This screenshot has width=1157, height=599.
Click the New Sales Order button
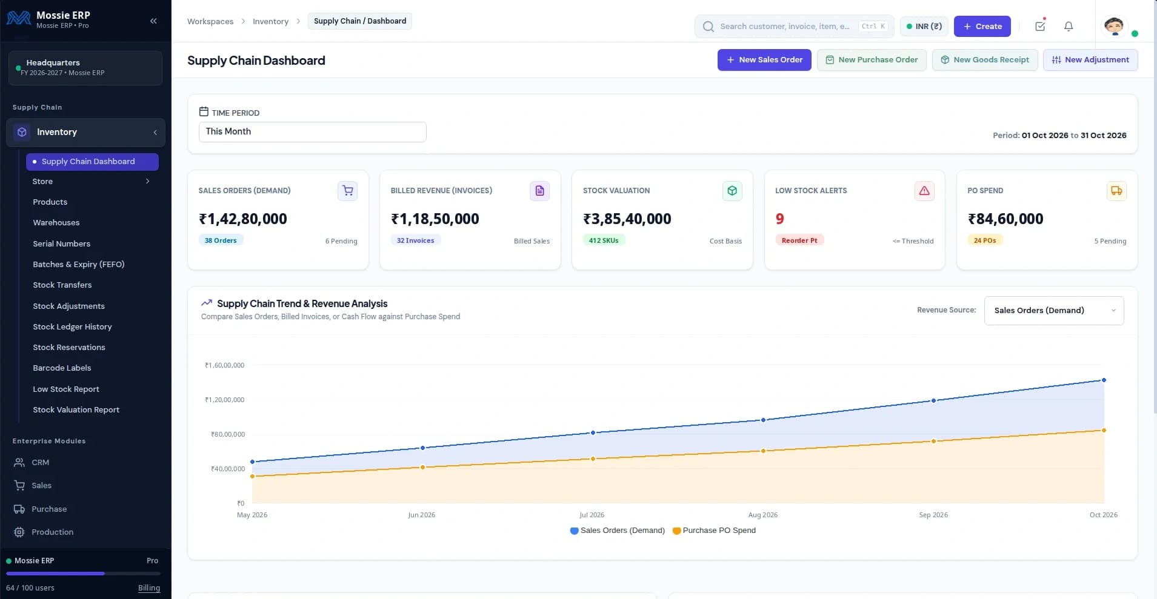[x=764, y=60]
